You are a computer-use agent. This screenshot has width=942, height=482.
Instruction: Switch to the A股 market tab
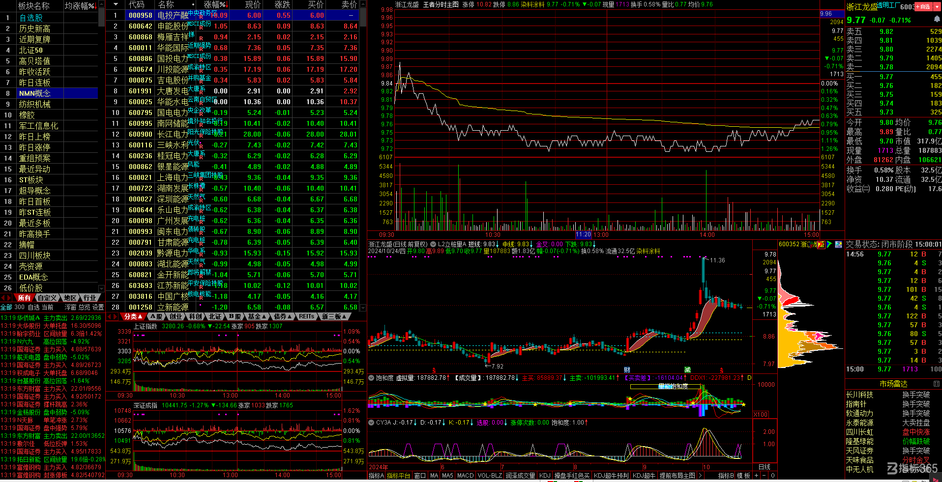(156, 316)
